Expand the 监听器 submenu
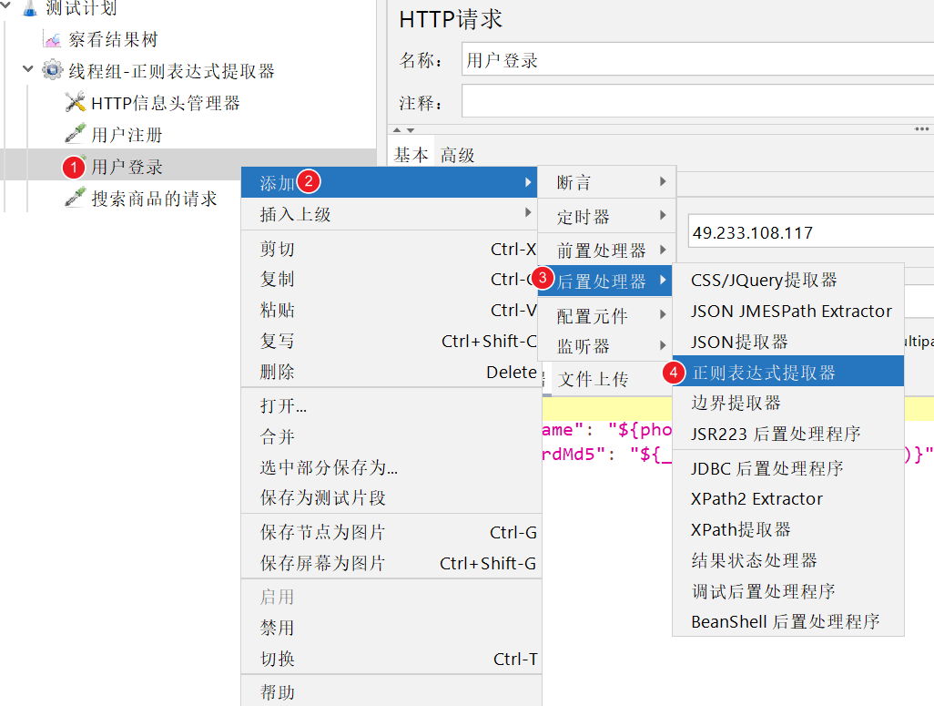 [606, 346]
